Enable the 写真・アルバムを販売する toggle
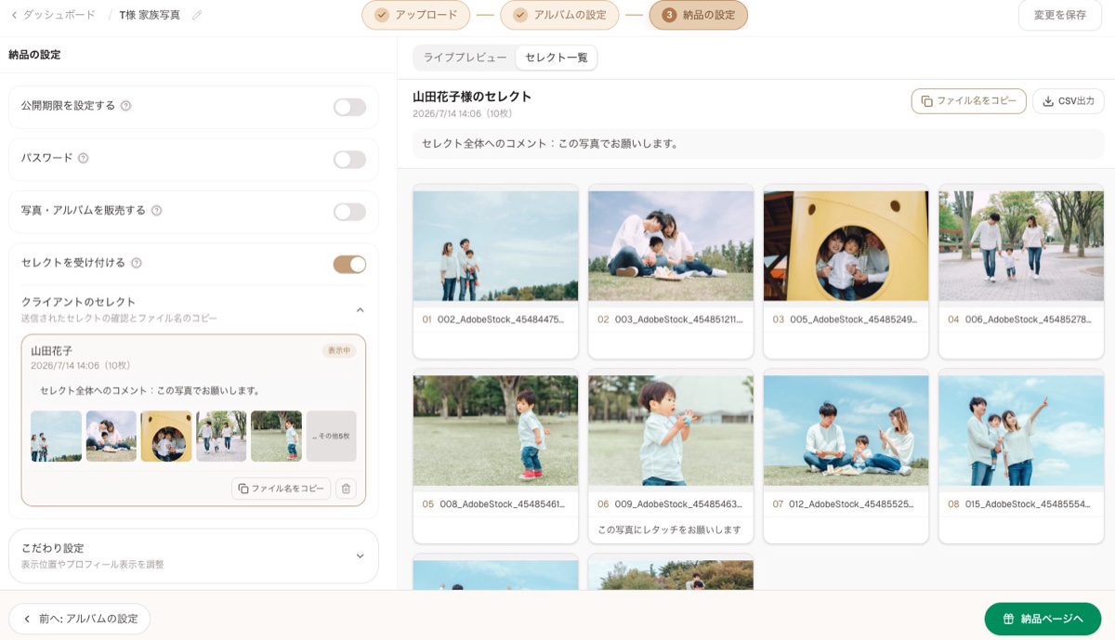 pyautogui.click(x=350, y=212)
